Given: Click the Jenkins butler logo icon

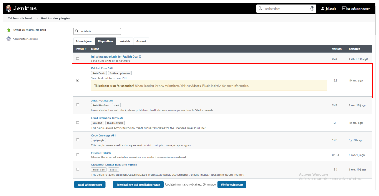Looking at the screenshot, I should click(x=9, y=9).
